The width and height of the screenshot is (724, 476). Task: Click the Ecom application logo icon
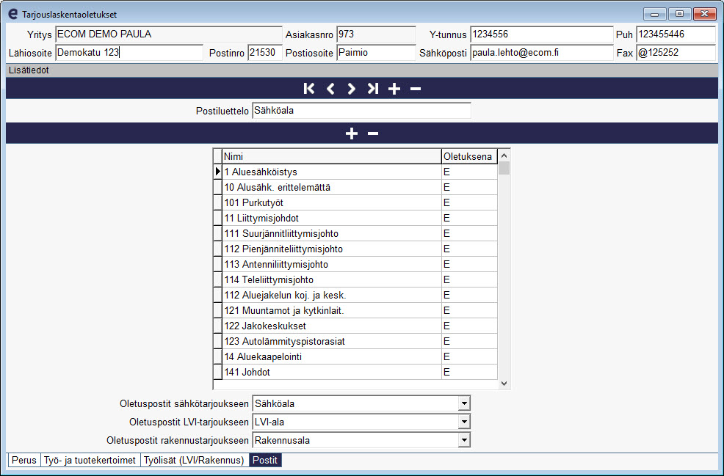tap(13, 14)
